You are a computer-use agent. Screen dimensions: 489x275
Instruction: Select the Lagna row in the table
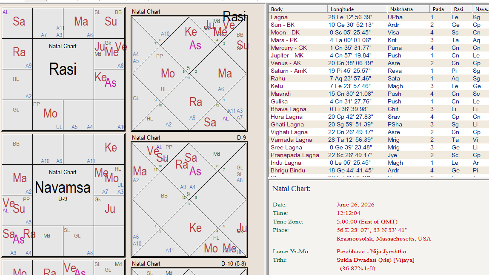[x=379, y=17]
